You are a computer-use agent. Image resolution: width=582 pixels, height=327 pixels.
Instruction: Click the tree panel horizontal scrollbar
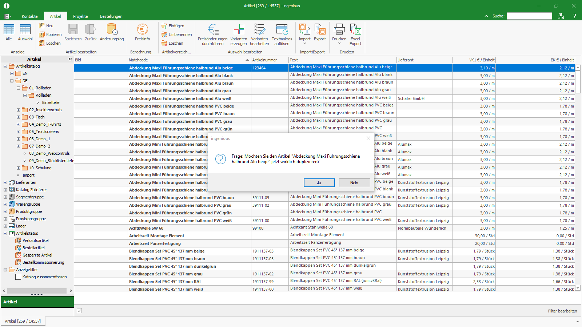click(x=37, y=291)
